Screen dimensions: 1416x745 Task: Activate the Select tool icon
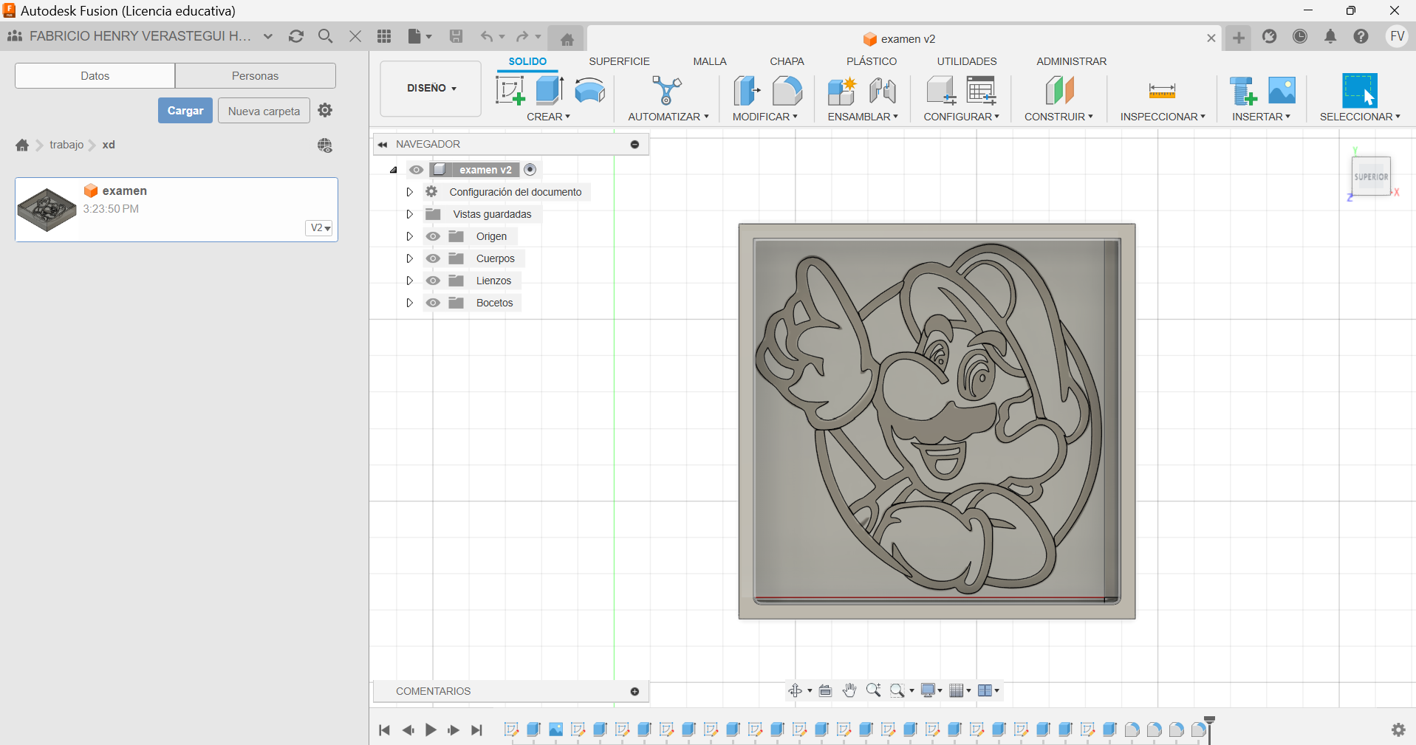tap(1360, 91)
